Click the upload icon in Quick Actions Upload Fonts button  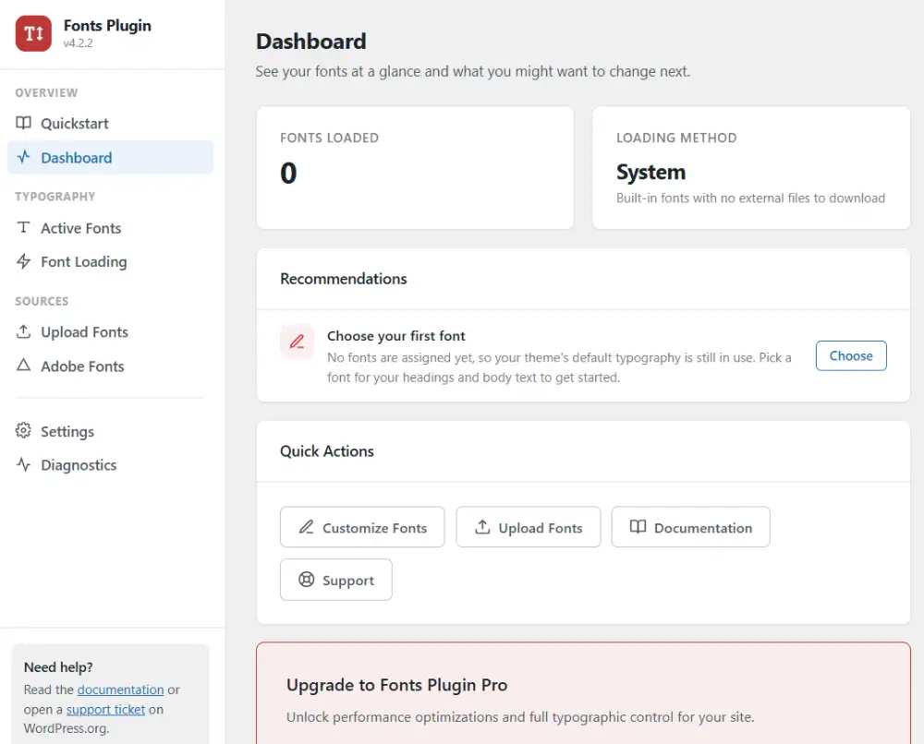[x=482, y=527]
